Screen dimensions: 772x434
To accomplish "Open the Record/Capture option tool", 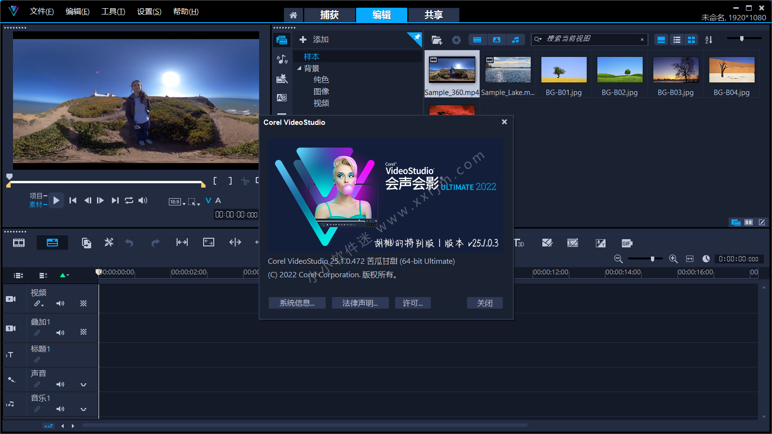I will pyautogui.click(x=86, y=243).
